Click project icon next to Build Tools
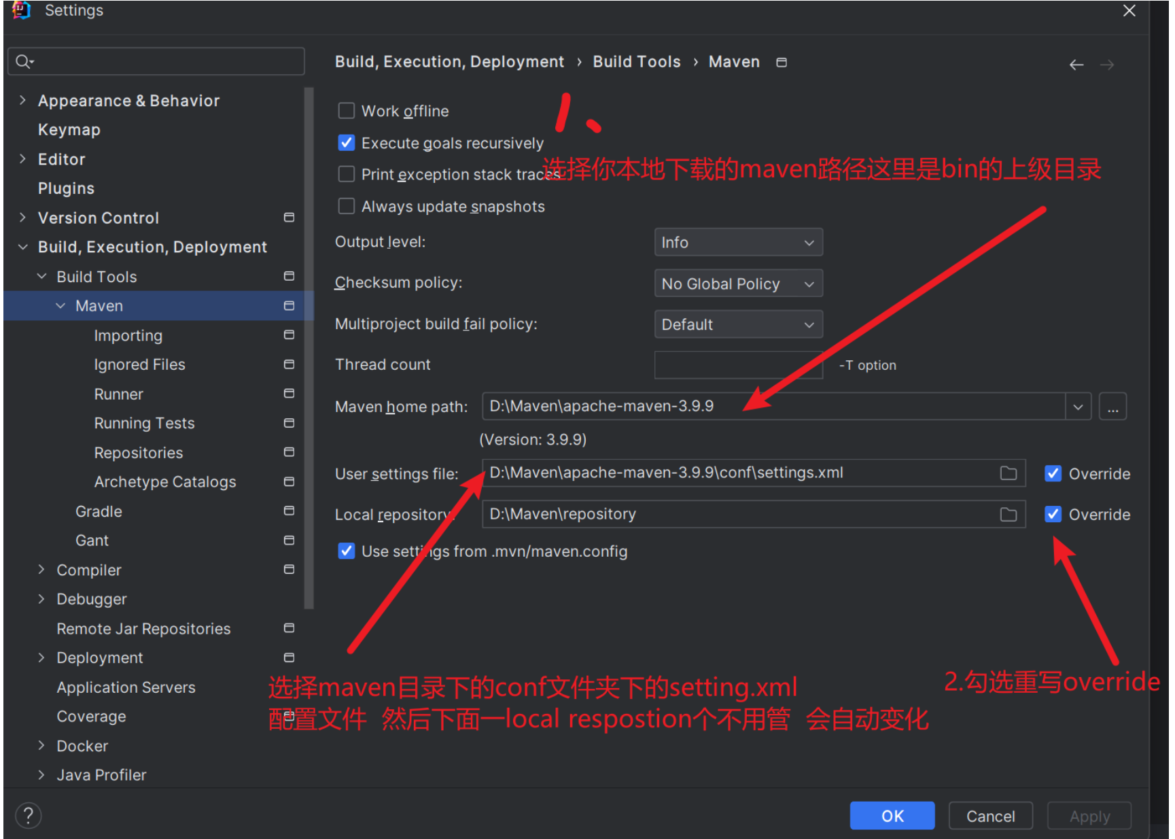The height and width of the screenshot is (839, 1175). [289, 276]
